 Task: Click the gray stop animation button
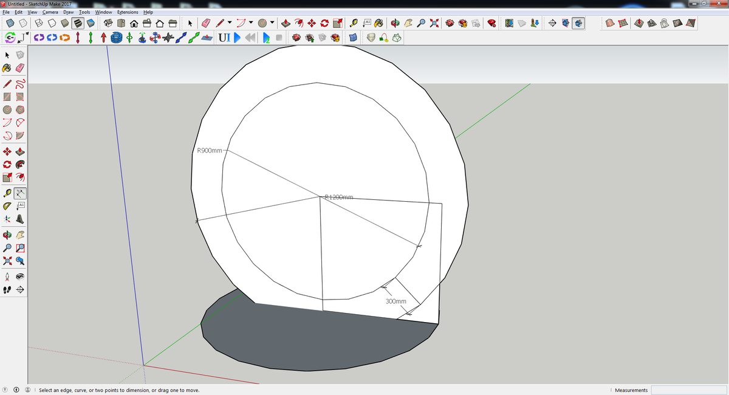pyautogui.click(x=279, y=38)
